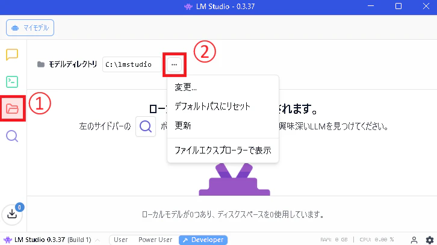Viewport: 437px width, 245px height.
Task: Open the My Models folder sidebar icon
Action: [12, 109]
